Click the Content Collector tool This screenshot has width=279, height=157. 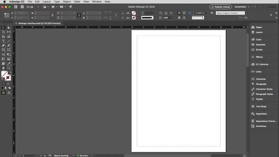[3, 36]
